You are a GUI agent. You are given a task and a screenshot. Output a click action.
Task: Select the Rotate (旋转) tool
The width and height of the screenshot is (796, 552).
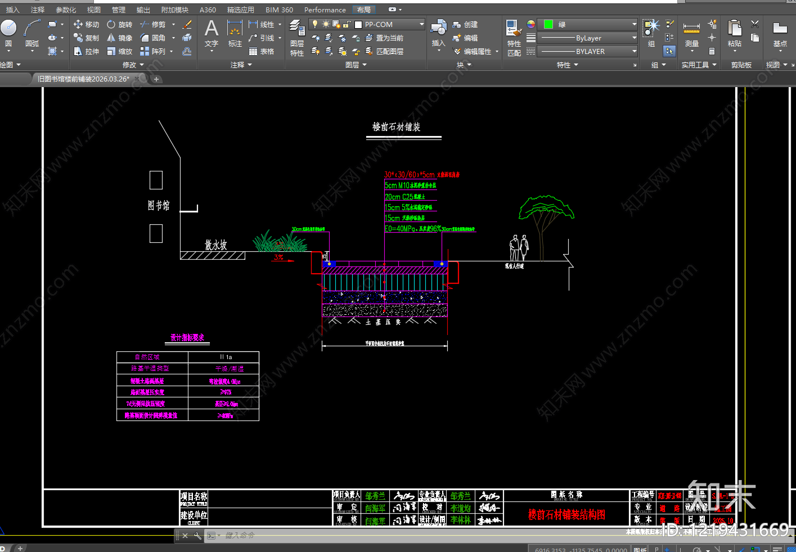pyautogui.click(x=120, y=25)
